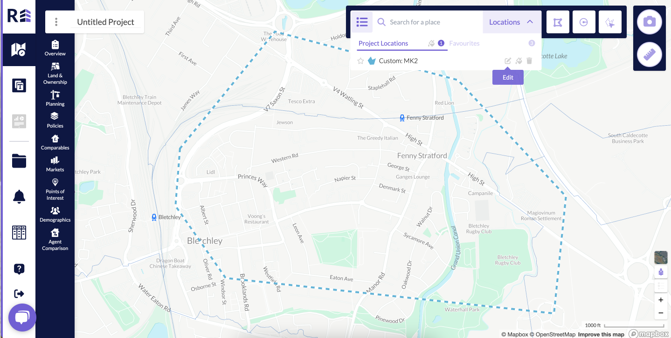Select the Project Locations tab
The width and height of the screenshot is (671, 338).
coord(383,43)
